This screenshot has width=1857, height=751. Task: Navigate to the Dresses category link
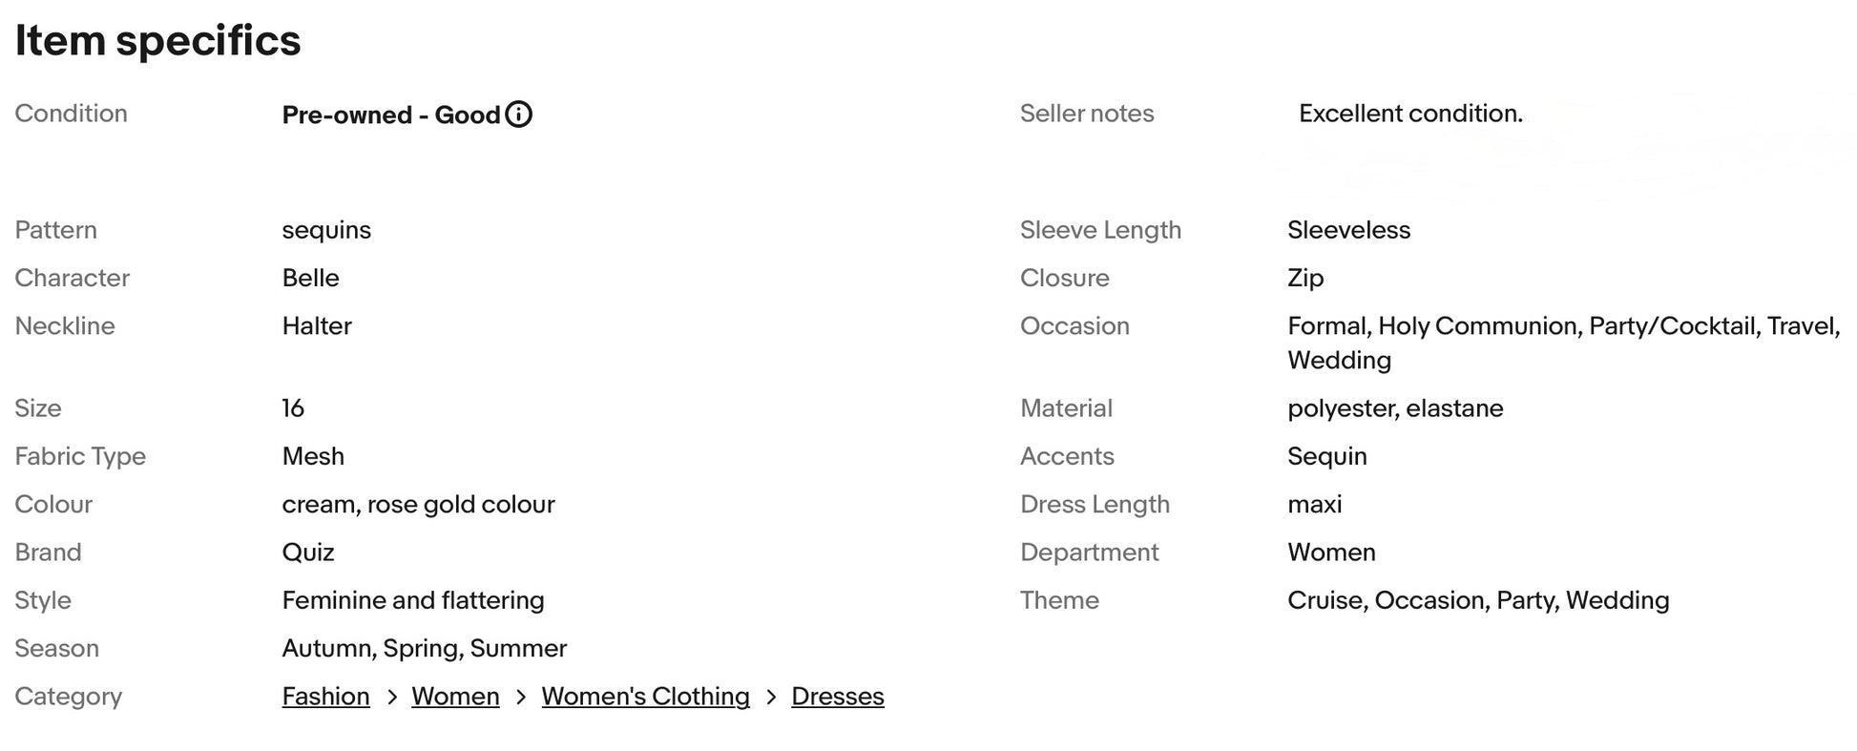837,697
